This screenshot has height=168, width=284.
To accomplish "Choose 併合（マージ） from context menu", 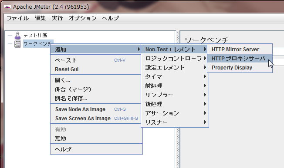I will [96, 89].
